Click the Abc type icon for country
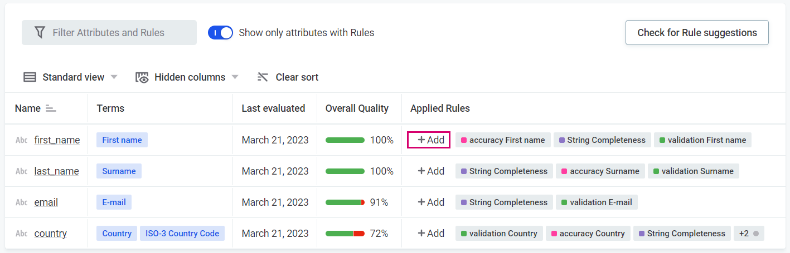The height and width of the screenshot is (253, 790). pyautogui.click(x=22, y=234)
